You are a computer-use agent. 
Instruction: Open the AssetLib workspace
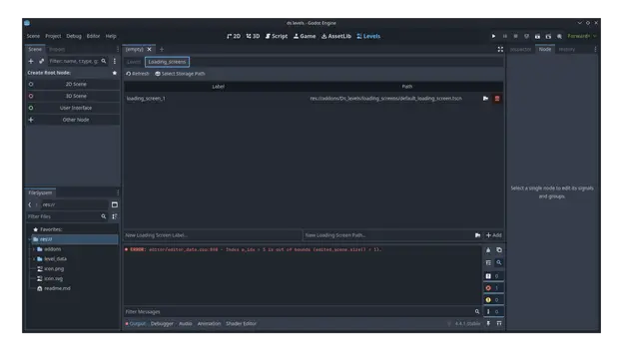[x=336, y=36]
